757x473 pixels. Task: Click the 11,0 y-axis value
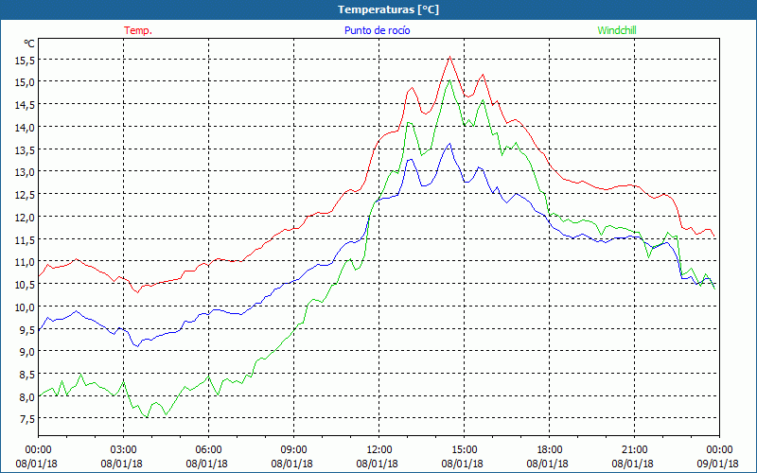click(26, 262)
